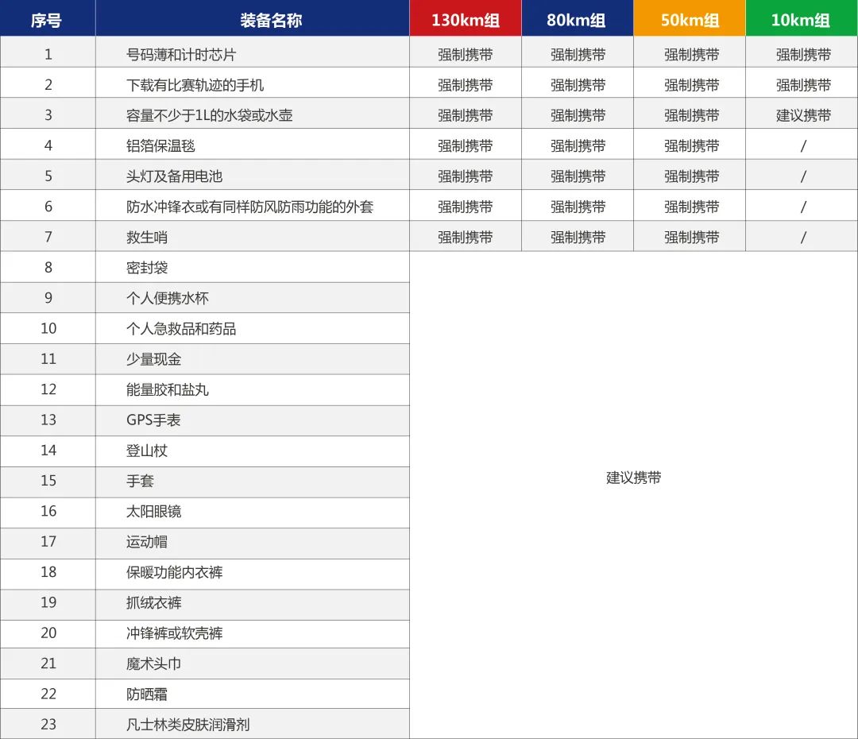Click 能量胶和盐丸 equipment name
The height and width of the screenshot is (739, 858).
(168, 389)
